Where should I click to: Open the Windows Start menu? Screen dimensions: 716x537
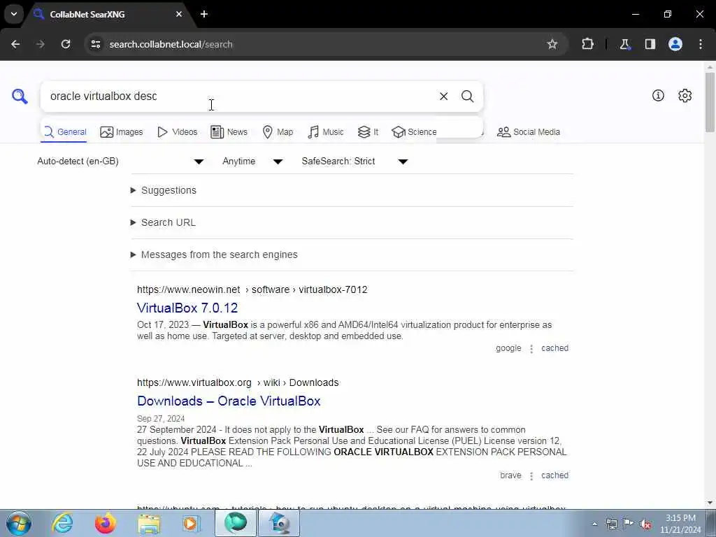[19, 523]
